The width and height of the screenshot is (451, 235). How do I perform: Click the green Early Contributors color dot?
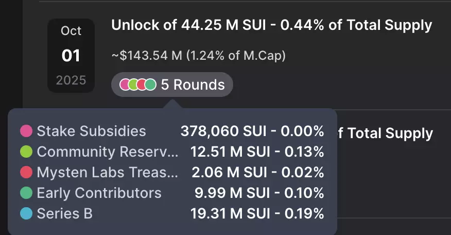click(27, 193)
